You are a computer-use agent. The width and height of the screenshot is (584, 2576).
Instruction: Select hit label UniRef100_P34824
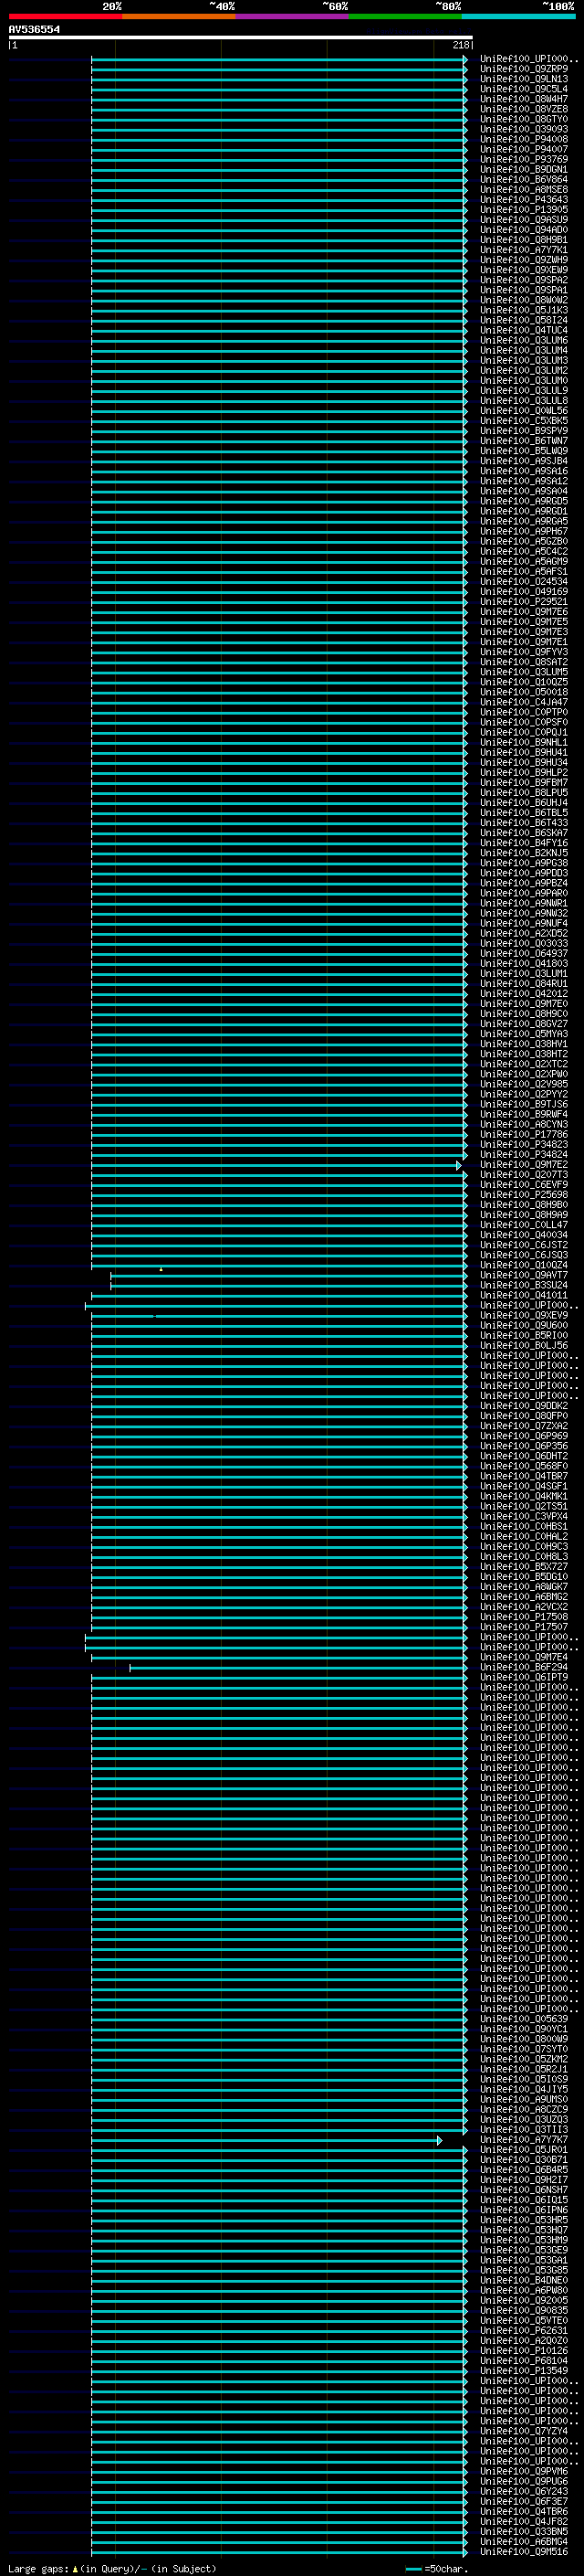[524, 1154]
